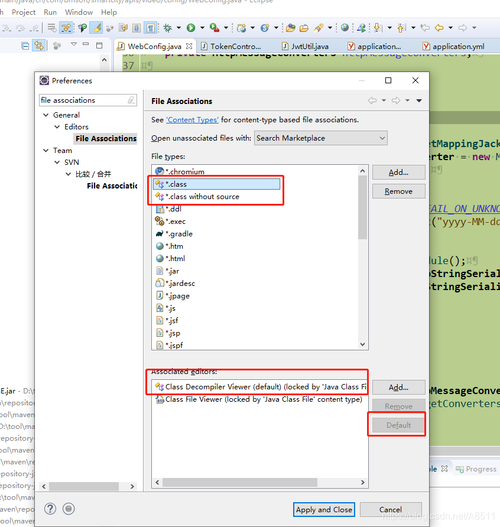Click Remove button beside File types list
Image resolution: width=500 pixels, height=527 pixels.
[x=398, y=191]
